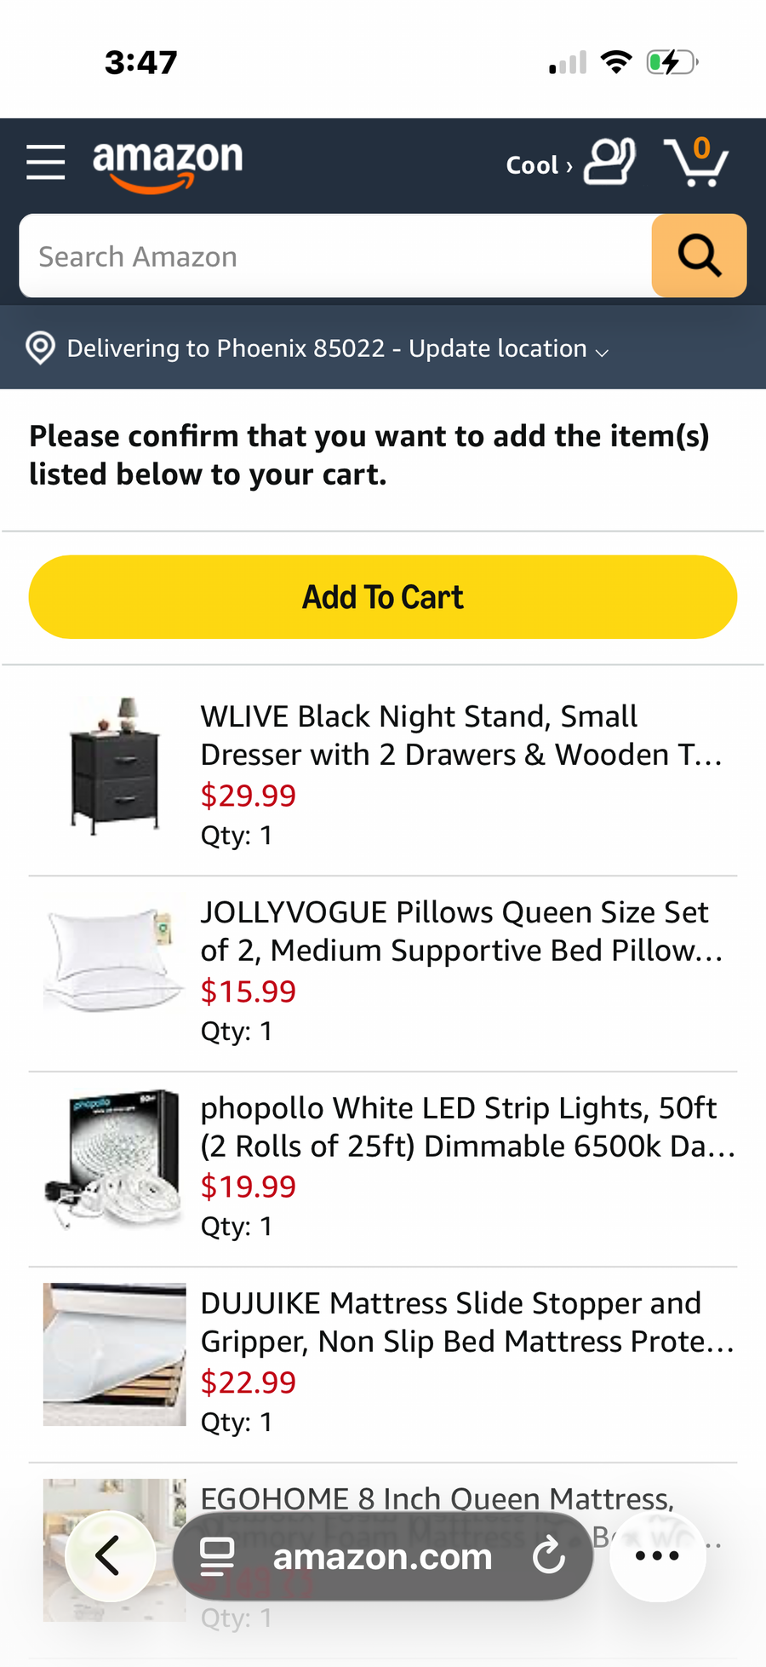Open WLIVE Black Night Stand title

[460, 735]
